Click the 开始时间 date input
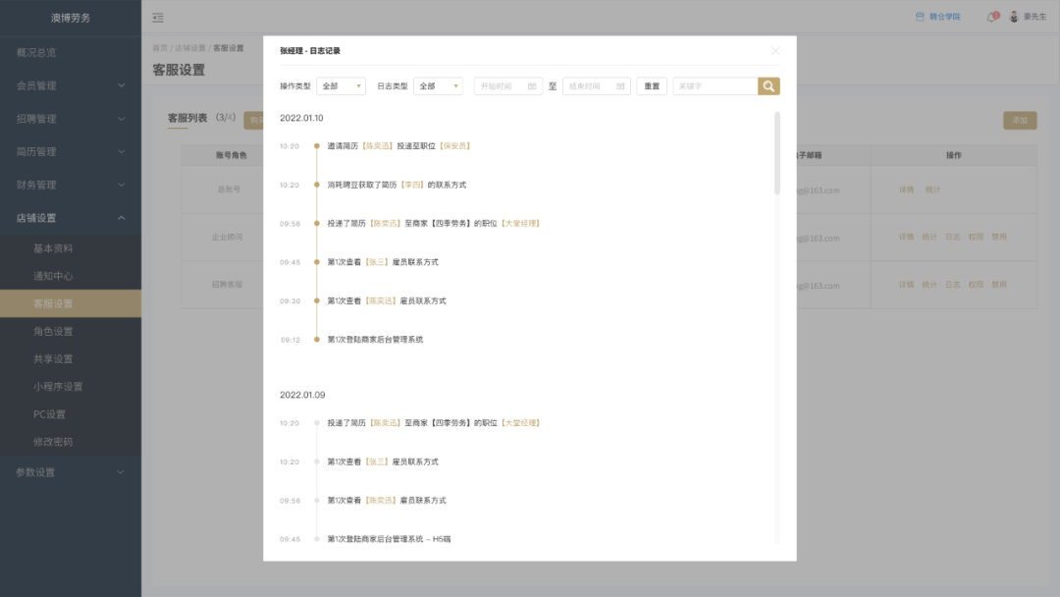 pos(507,85)
